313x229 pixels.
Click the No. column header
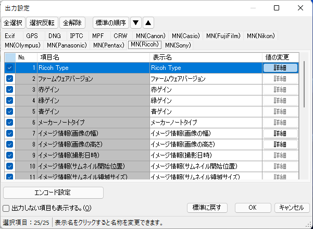coord(27,57)
